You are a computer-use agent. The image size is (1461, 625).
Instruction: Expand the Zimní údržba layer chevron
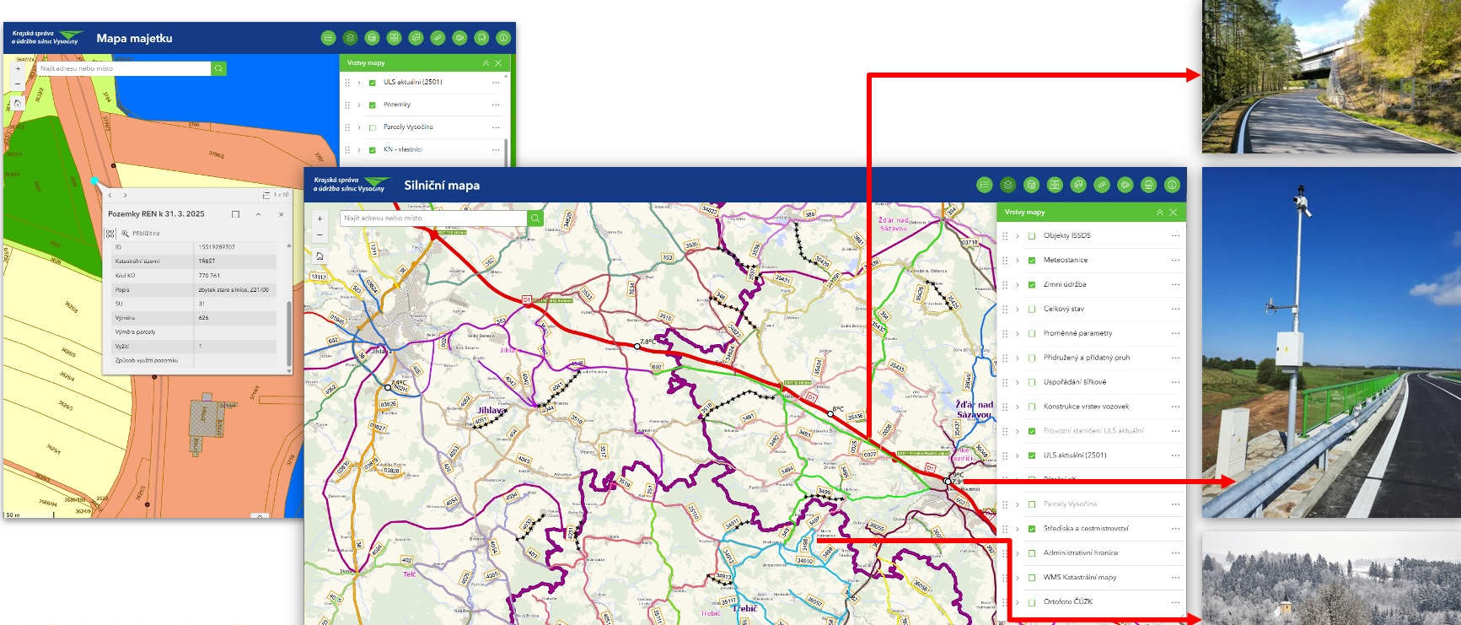[1018, 285]
